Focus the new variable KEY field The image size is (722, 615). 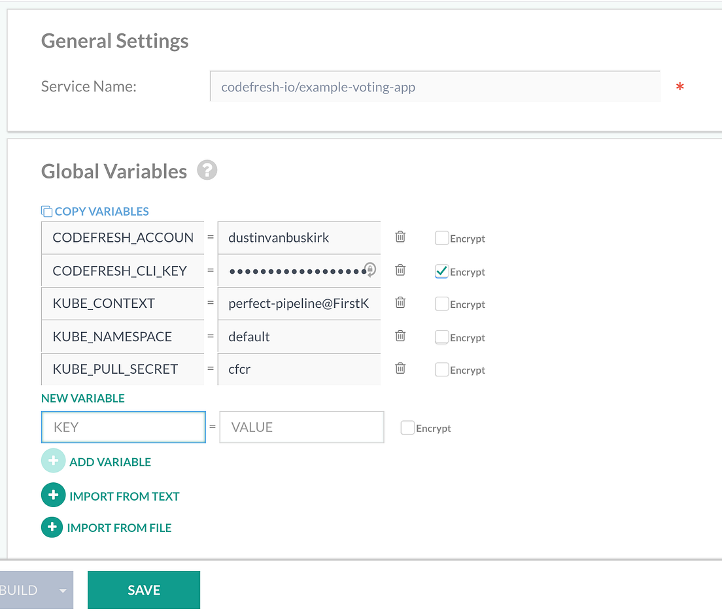pyautogui.click(x=124, y=427)
